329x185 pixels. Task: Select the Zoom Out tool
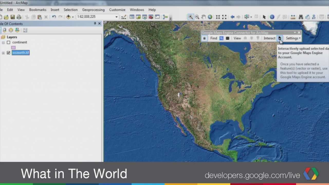point(197,17)
